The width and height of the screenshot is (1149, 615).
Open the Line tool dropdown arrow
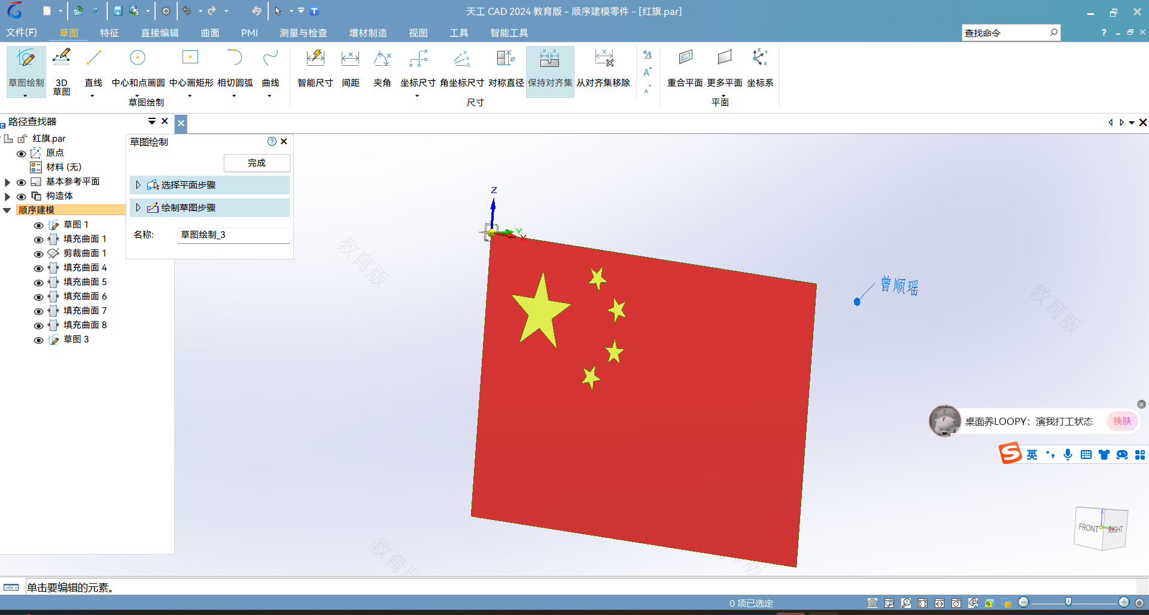click(x=92, y=96)
